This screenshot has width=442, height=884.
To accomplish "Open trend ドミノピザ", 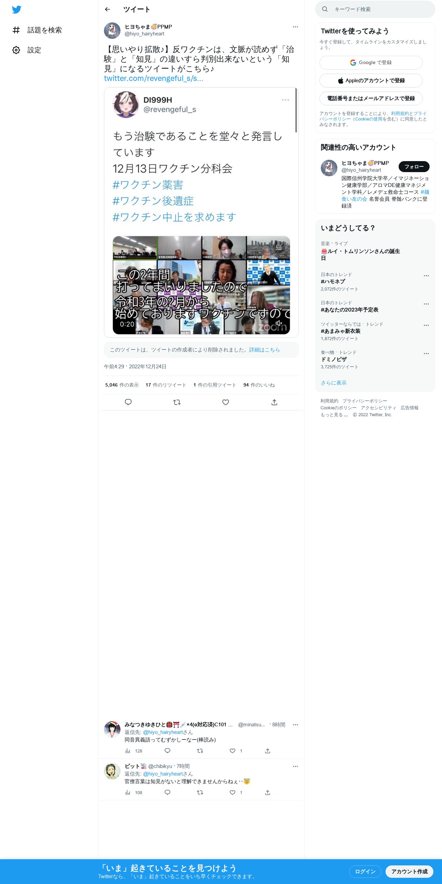I will 334,359.
